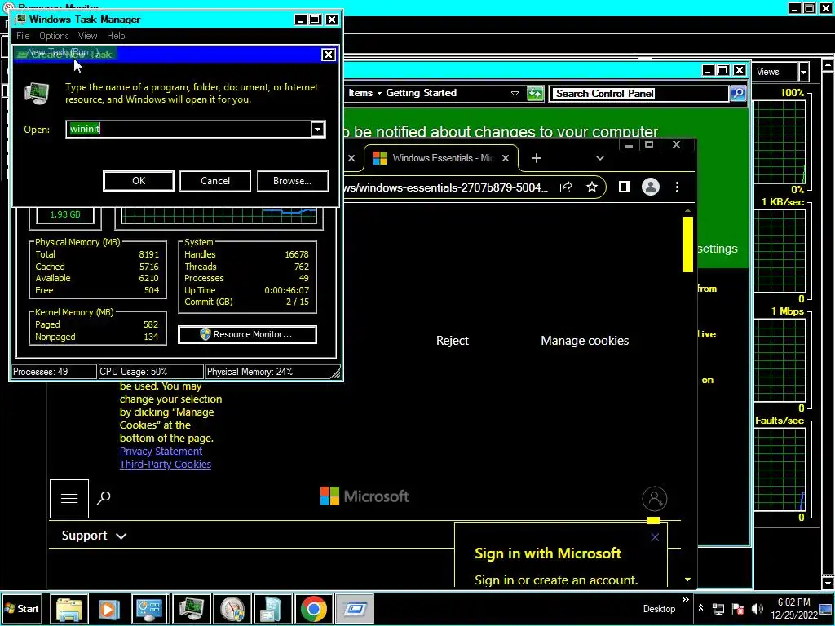
Task: Open the Third-Party Cookies link
Action: pos(165,464)
